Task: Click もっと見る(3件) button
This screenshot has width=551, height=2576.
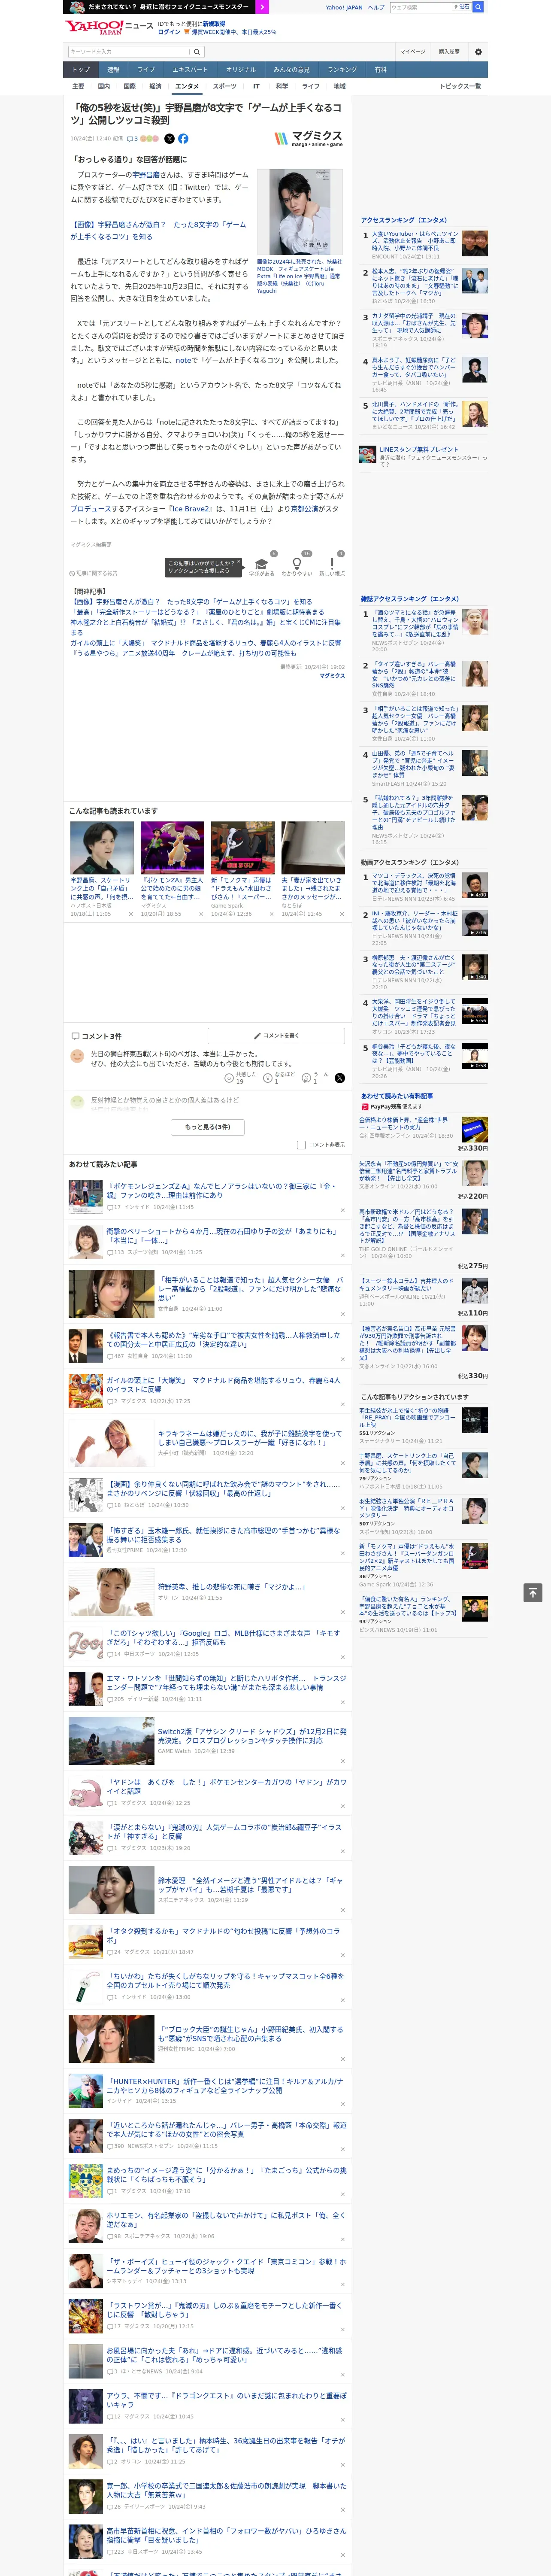Action: [x=208, y=1127]
